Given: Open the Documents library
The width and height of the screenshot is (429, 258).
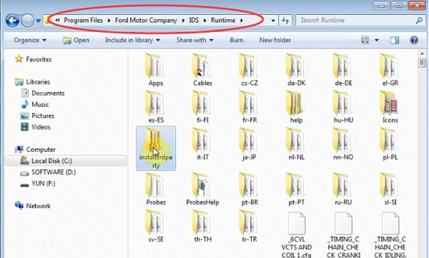Looking at the screenshot, I should pos(43,93).
